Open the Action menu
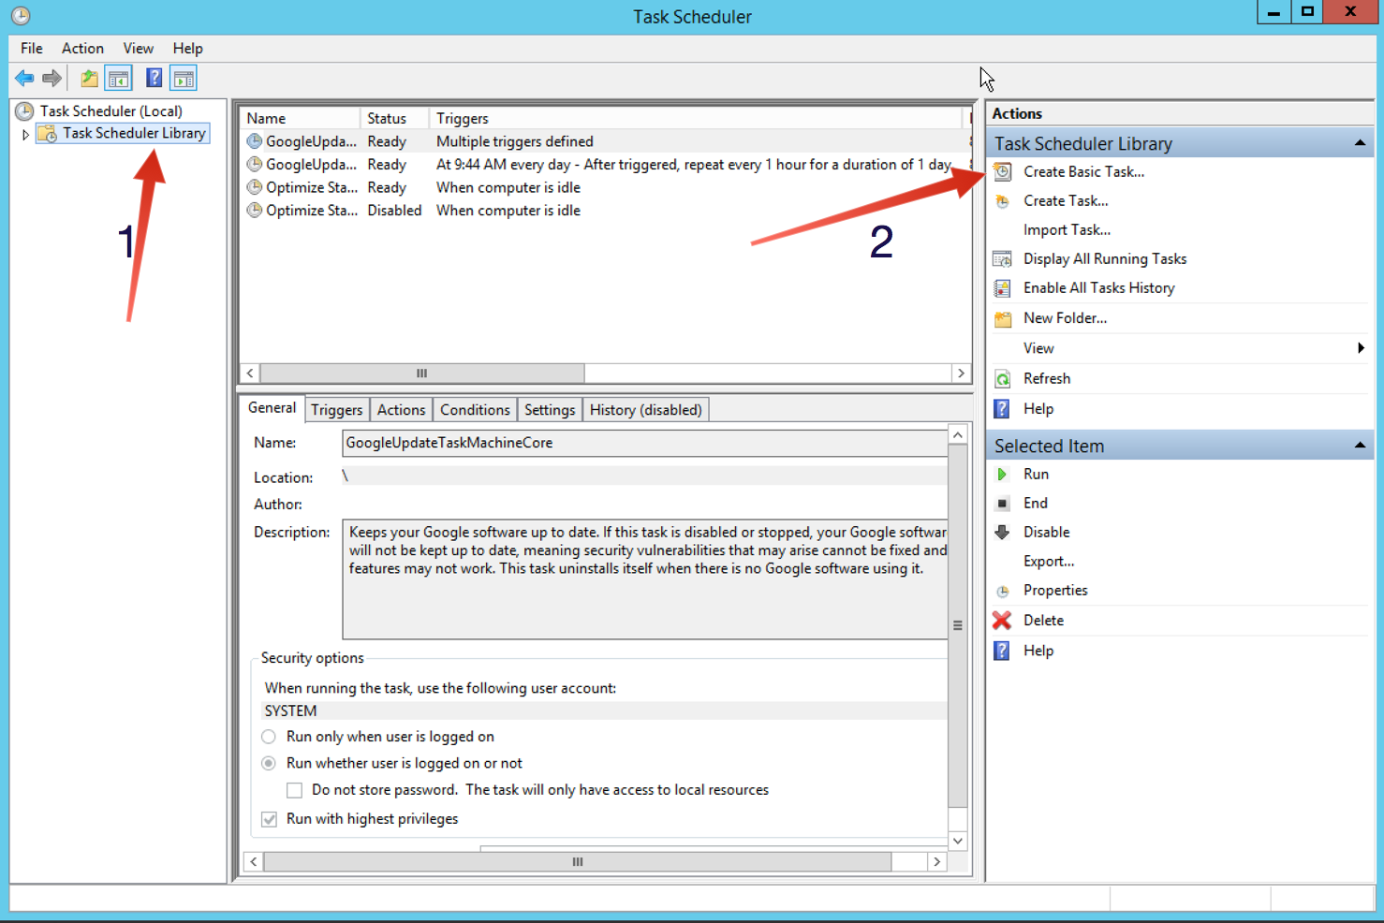 click(x=82, y=48)
